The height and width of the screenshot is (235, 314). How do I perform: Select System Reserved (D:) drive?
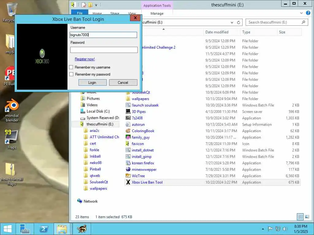(x=103, y=118)
